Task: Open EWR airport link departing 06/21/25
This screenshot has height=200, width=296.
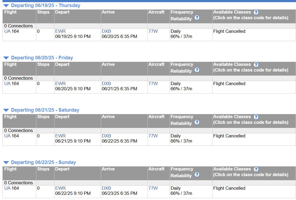Action: tap(60, 136)
